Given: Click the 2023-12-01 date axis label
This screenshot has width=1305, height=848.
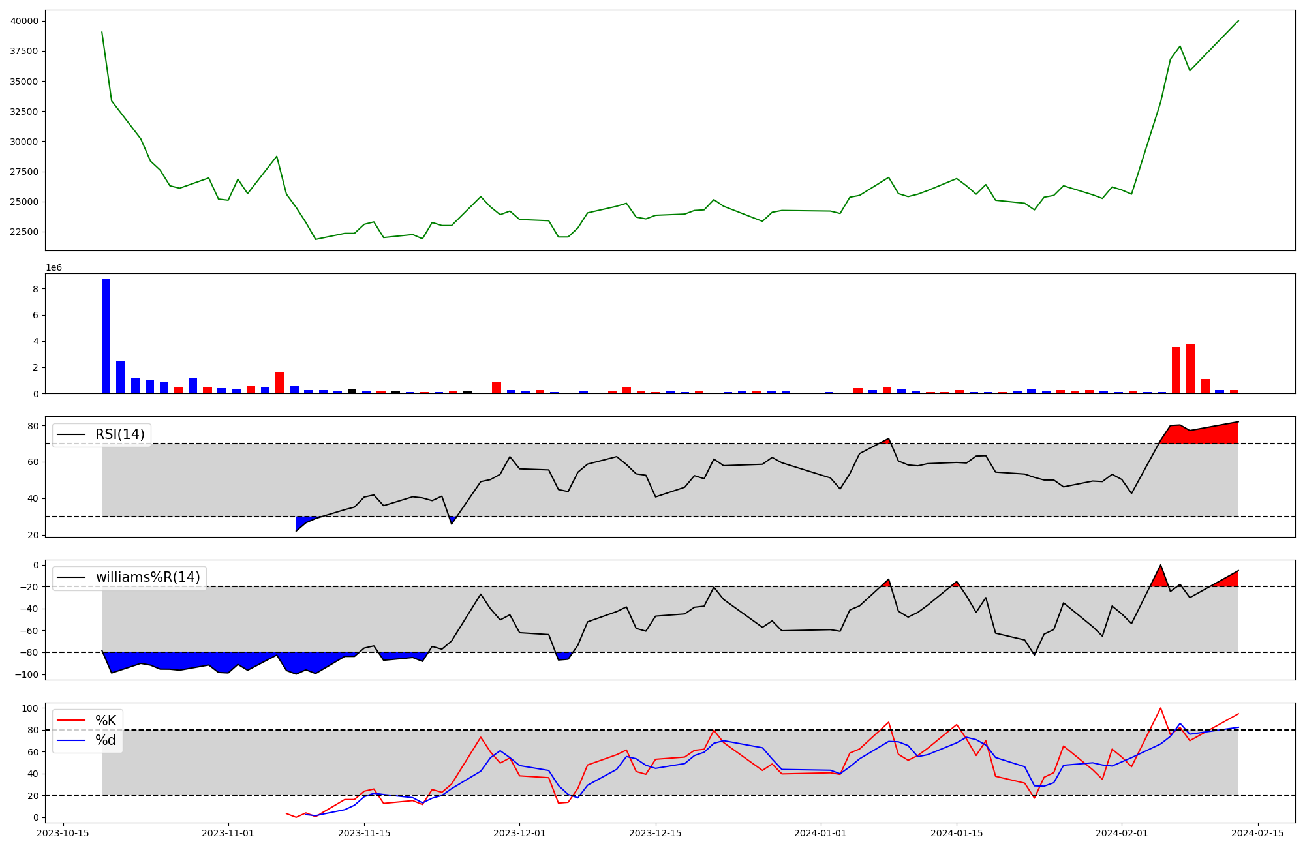Looking at the screenshot, I should coord(519,833).
